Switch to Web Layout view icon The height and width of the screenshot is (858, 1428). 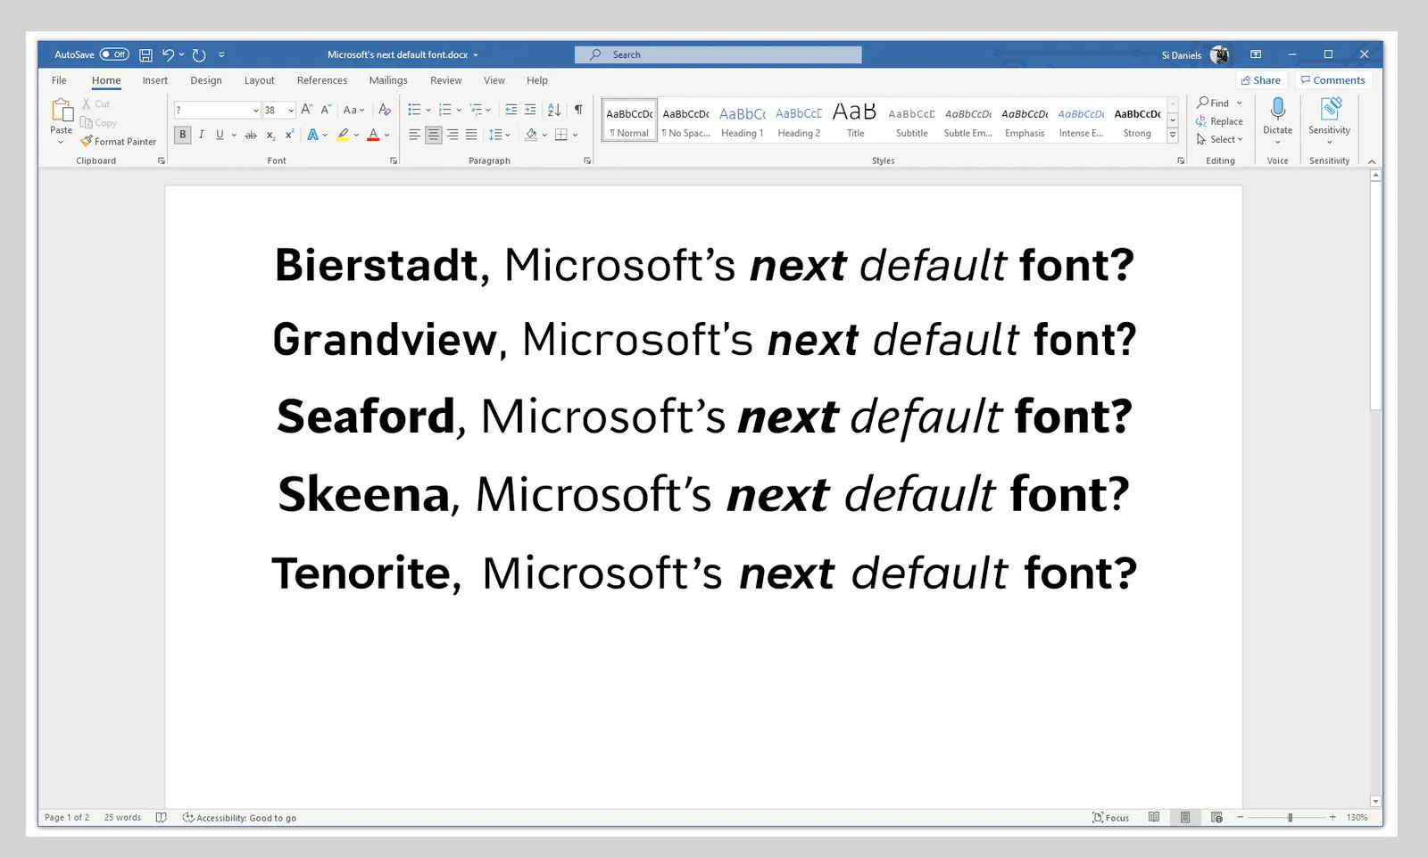click(x=1216, y=817)
